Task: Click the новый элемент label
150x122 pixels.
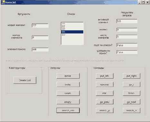Action: 16,25
